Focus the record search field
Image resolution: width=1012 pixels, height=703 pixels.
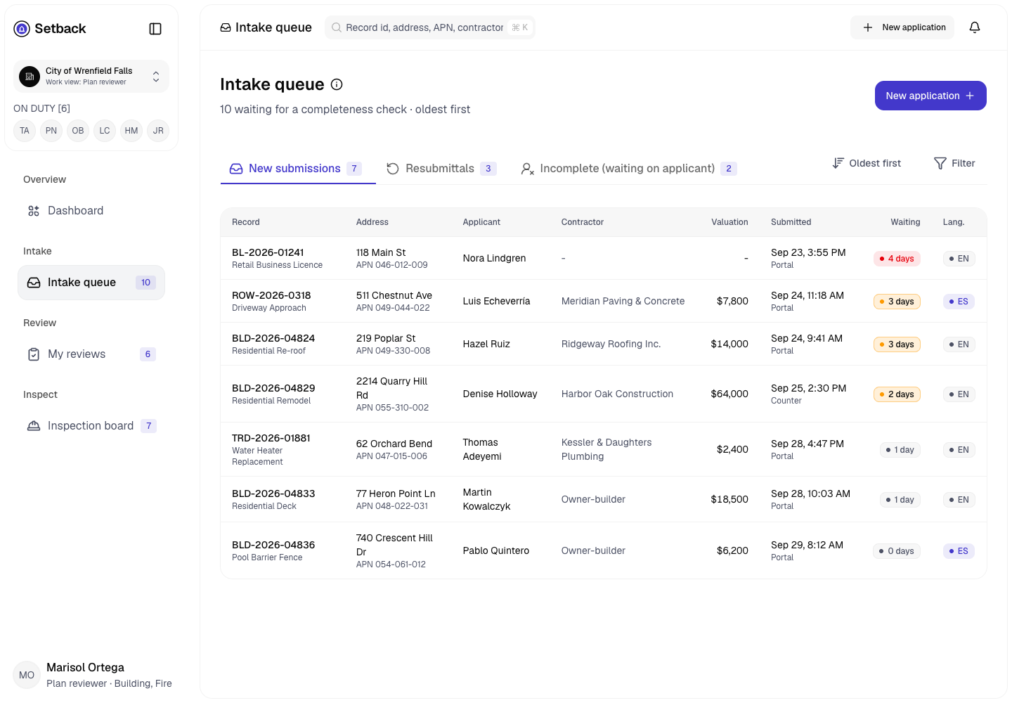pos(430,27)
